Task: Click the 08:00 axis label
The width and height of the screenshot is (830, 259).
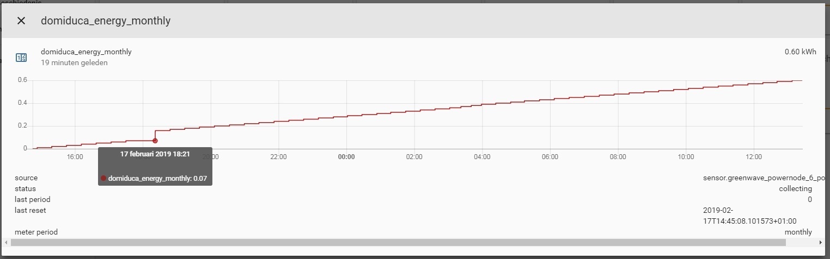Action: point(618,157)
